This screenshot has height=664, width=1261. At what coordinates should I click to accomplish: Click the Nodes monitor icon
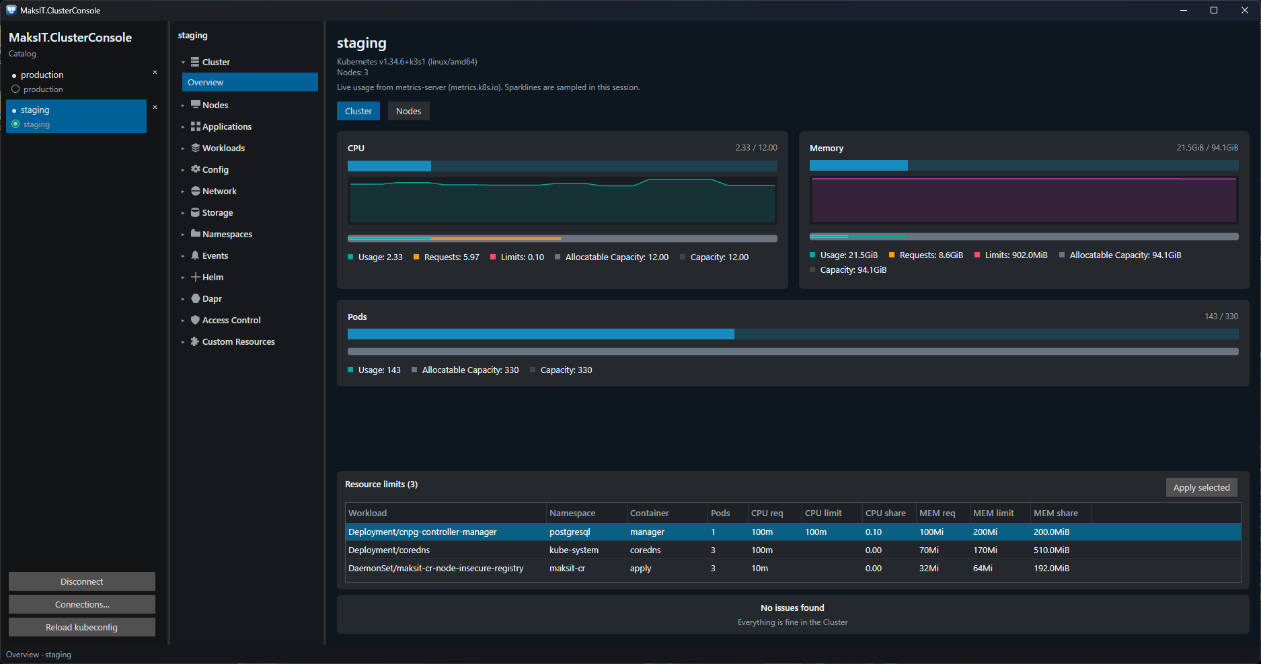(195, 105)
